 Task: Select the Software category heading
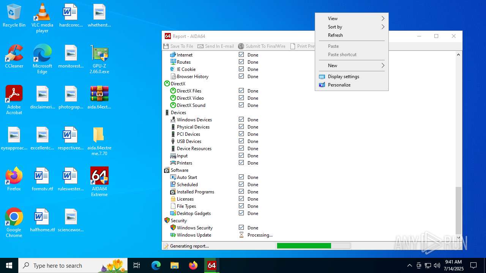180,170
